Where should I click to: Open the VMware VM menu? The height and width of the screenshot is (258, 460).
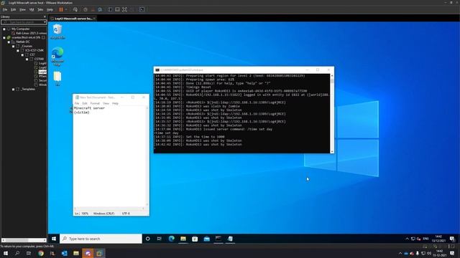click(x=32, y=9)
